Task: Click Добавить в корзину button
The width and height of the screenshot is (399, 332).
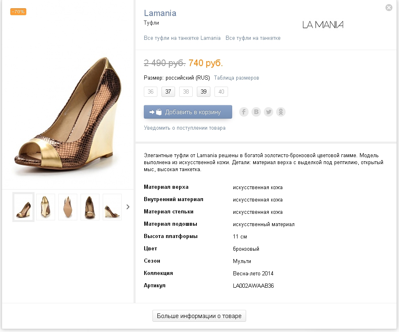Action: tap(188, 112)
